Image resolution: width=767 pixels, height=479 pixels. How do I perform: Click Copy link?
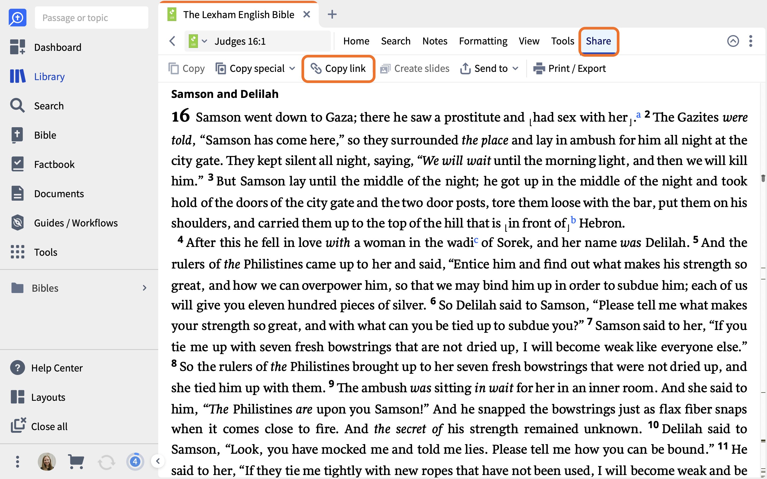click(x=338, y=68)
